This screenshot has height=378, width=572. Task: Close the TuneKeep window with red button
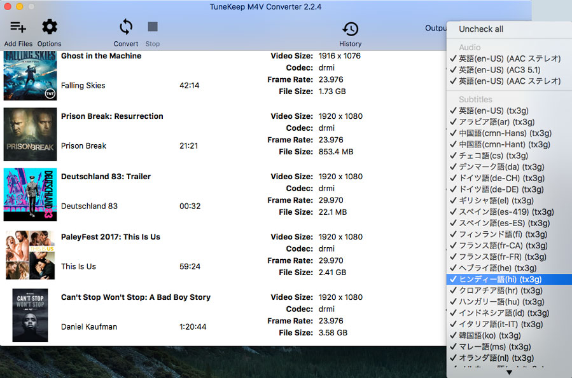pos(8,6)
